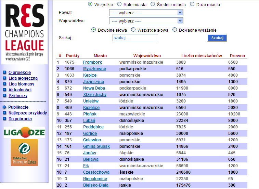Click the 10200 Drewno value for Płońsk
This screenshot has width=259, height=189.
point(234,114)
